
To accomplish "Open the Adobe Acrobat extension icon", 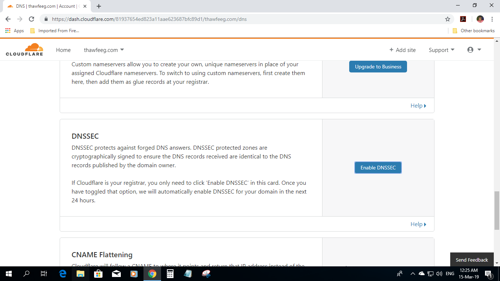I will [x=463, y=19].
